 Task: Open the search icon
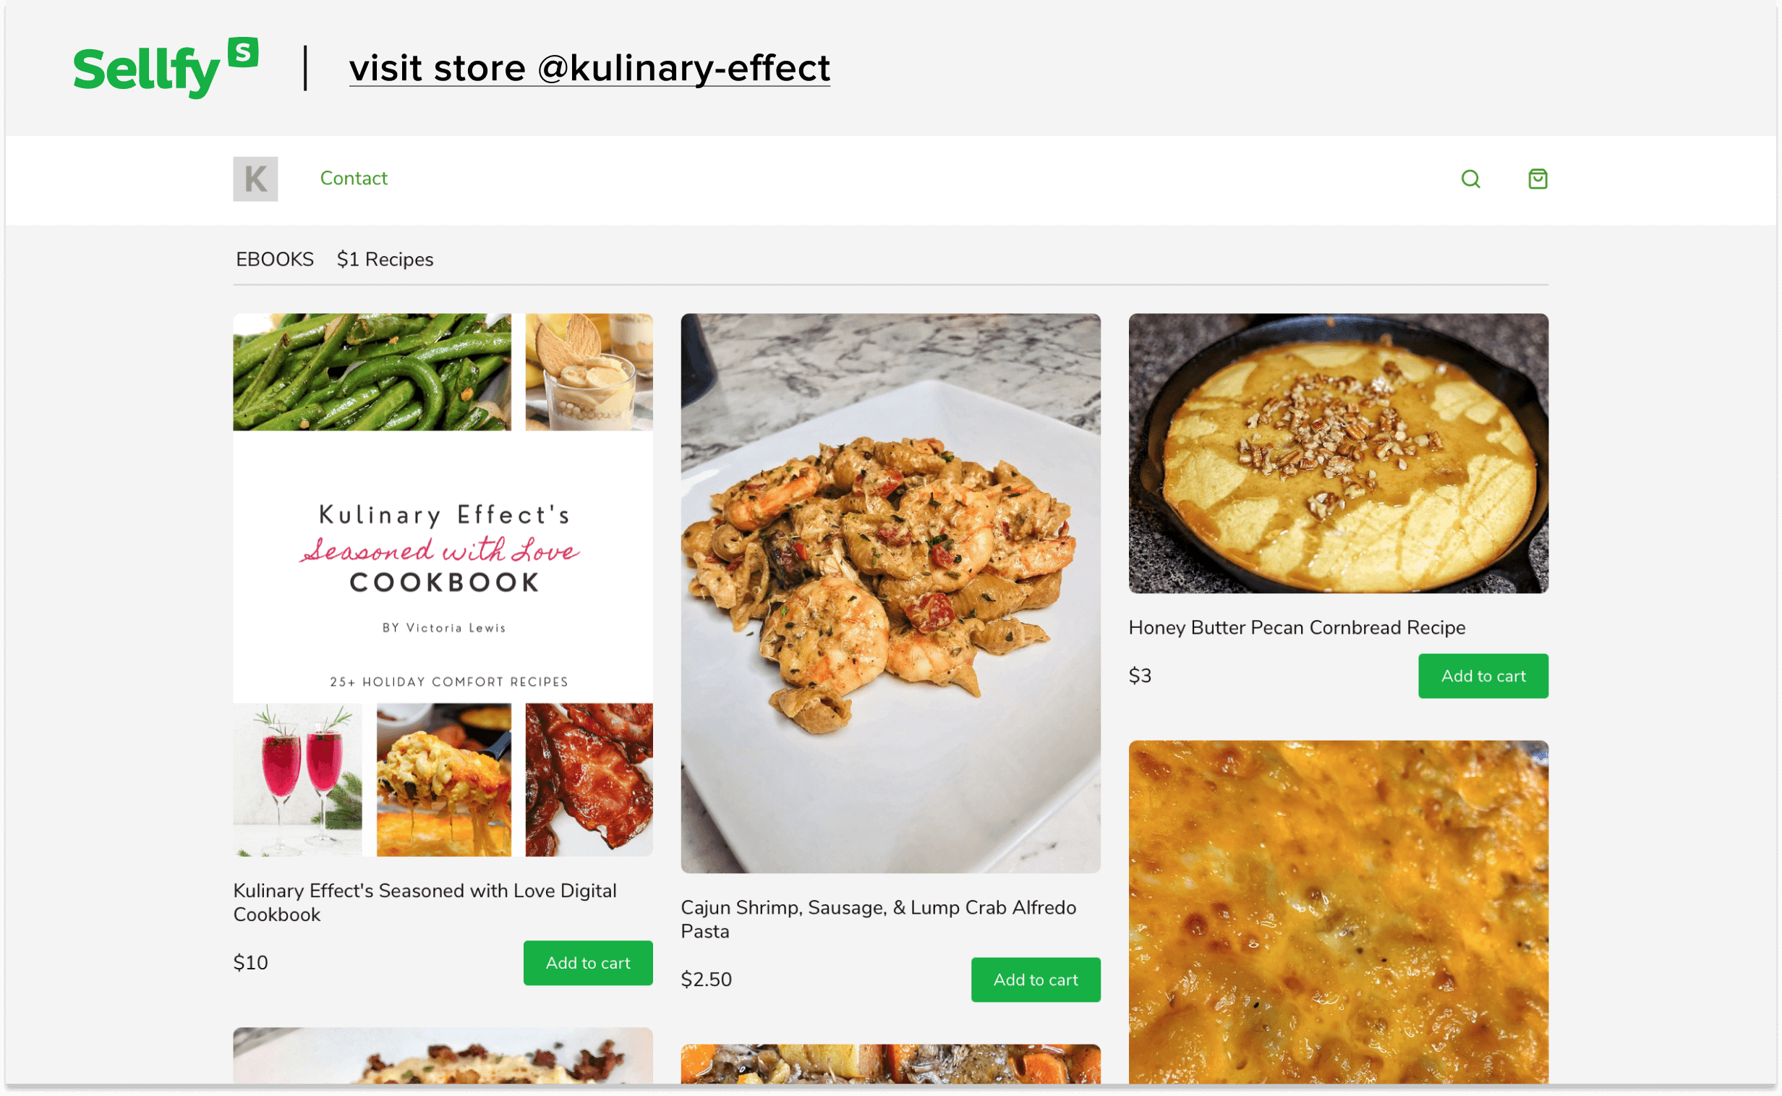pyautogui.click(x=1471, y=179)
